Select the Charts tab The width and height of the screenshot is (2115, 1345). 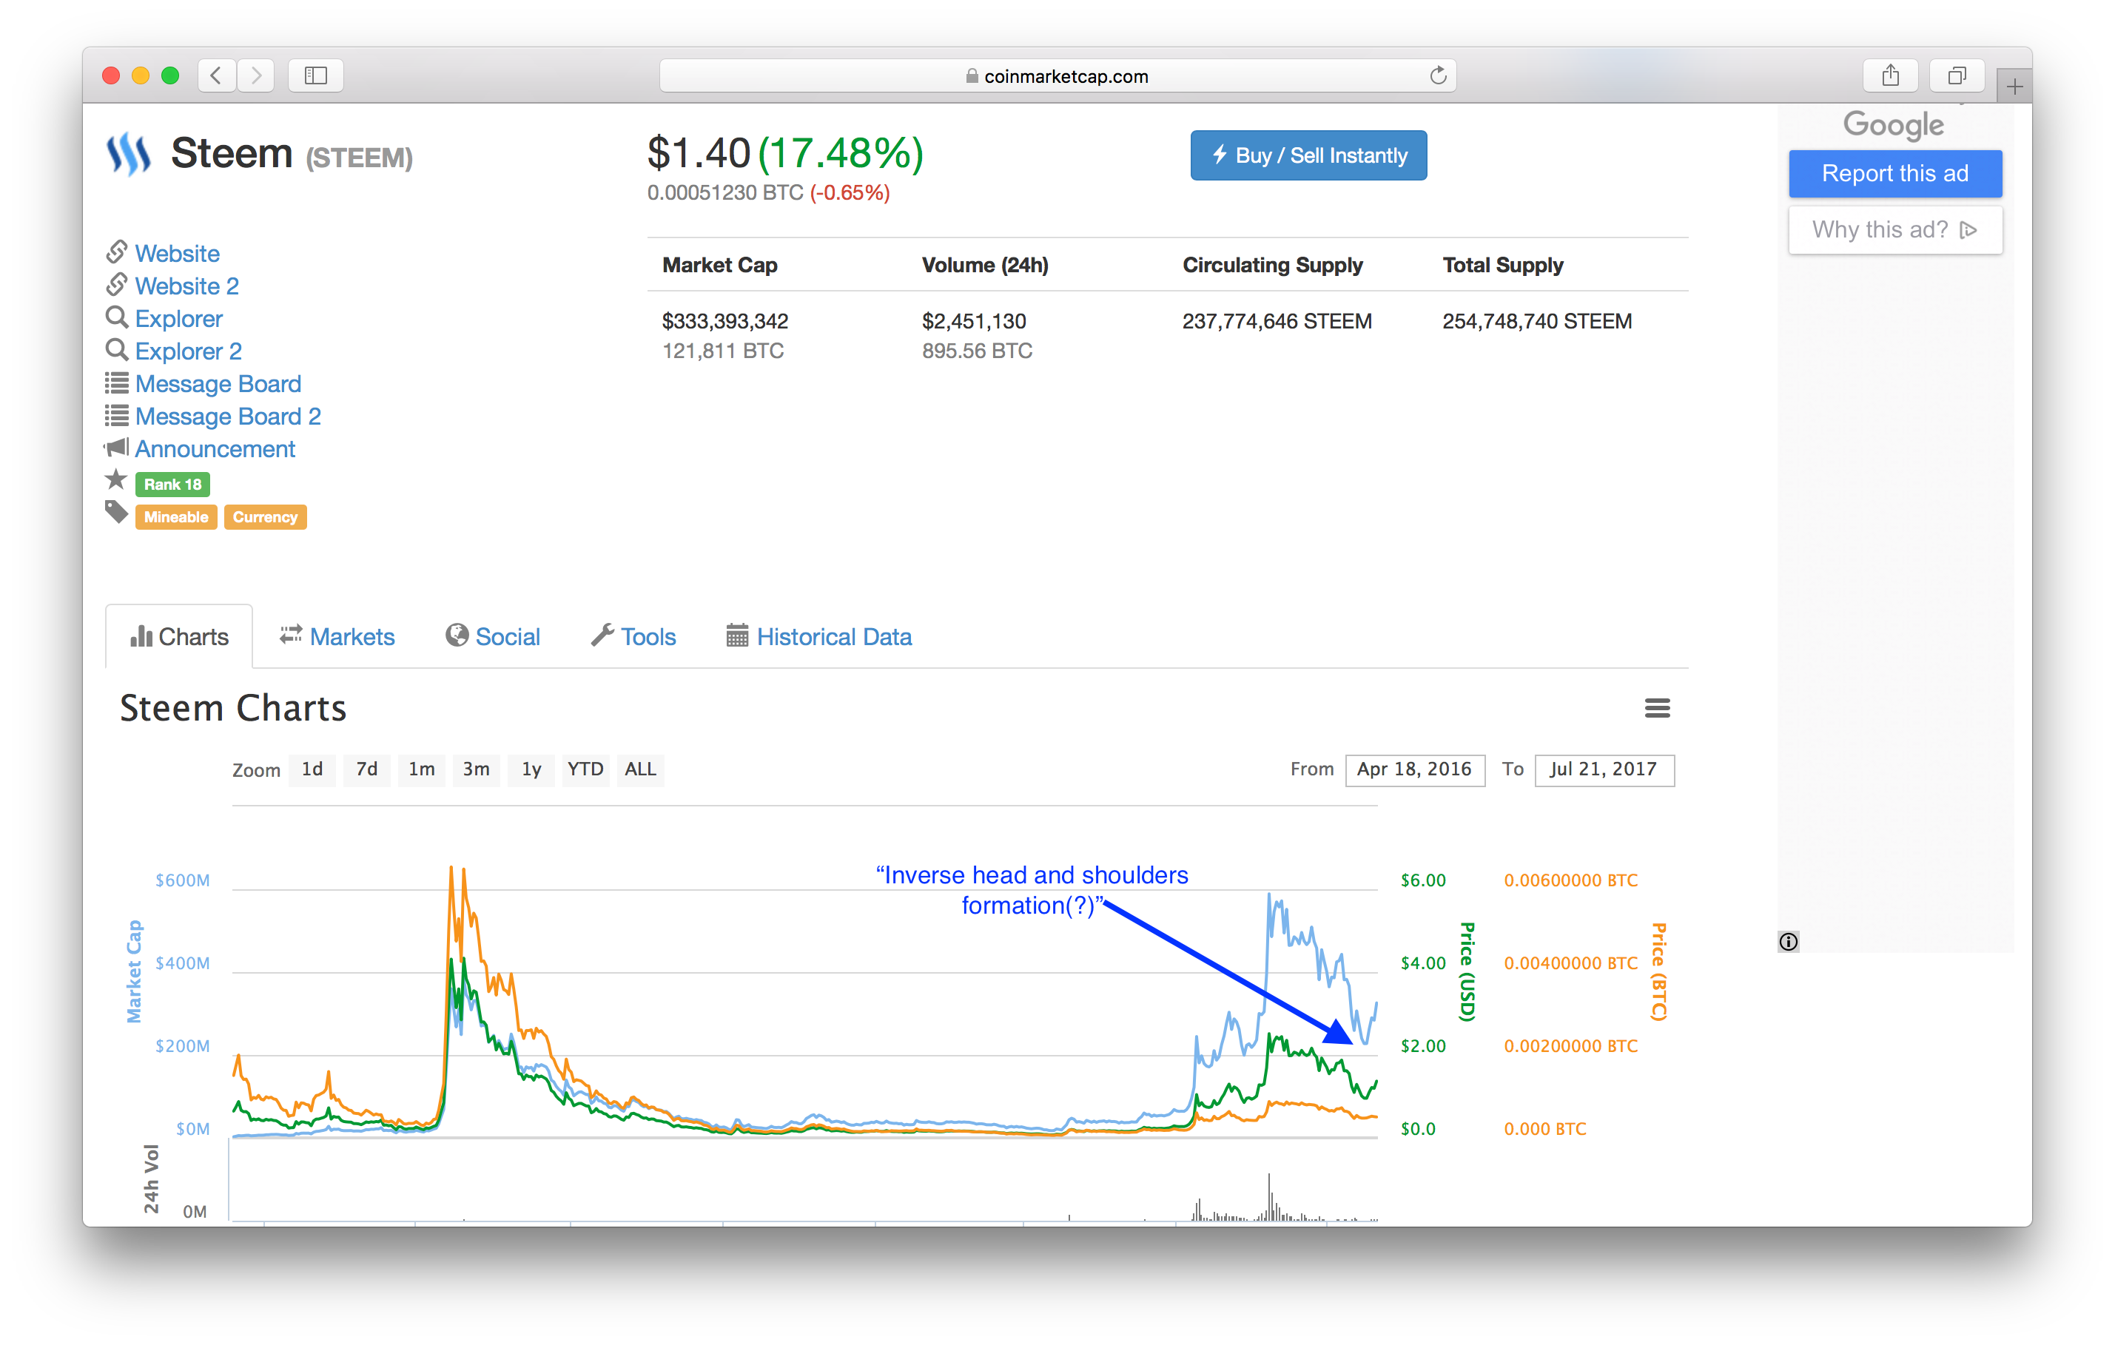(179, 636)
